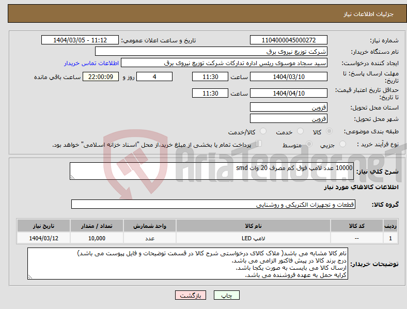Select the کالا/خدمت radio button

(x=263, y=131)
